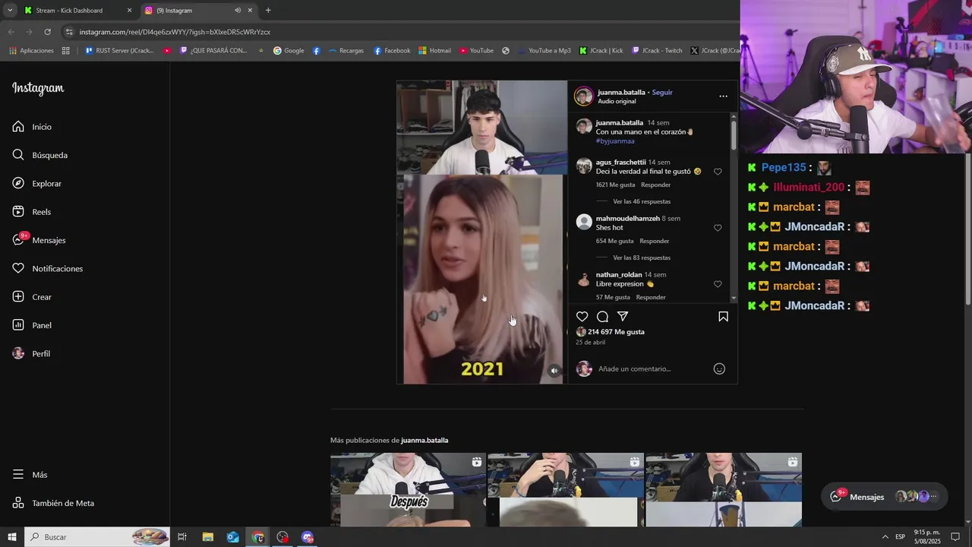
Task: Open JCrack | Kick bookmark
Action: [601, 51]
